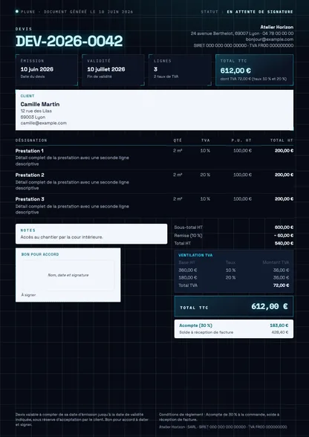
Task: Click the quote number DEV-2026-0042
Action: click(69, 42)
